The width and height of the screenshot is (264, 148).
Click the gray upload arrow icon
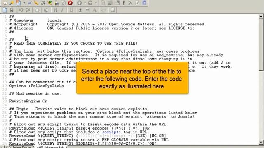coord(90,3)
